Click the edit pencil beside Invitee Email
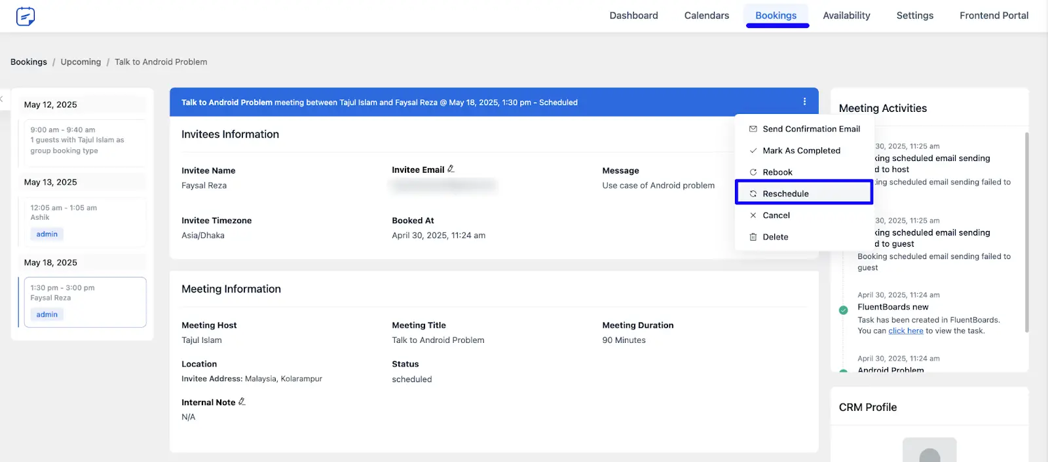 click(x=451, y=169)
